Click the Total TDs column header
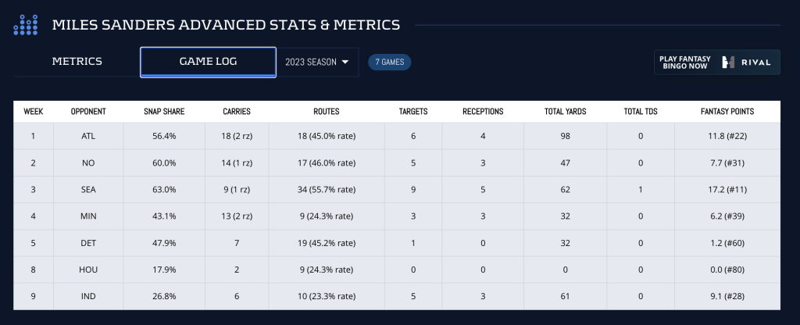 pyautogui.click(x=641, y=112)
